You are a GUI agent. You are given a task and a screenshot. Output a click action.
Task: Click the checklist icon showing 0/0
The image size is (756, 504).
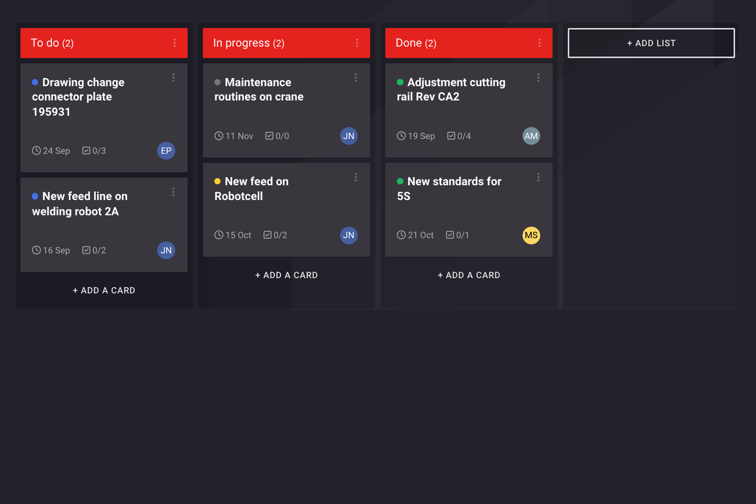269,136
